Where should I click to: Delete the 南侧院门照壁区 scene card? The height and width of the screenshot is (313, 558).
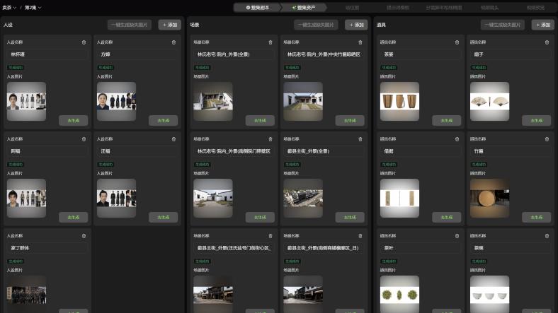271,139
